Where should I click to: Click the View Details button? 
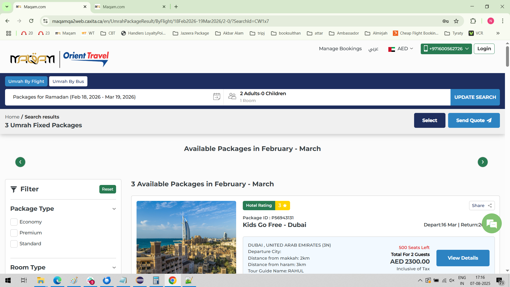462,258
